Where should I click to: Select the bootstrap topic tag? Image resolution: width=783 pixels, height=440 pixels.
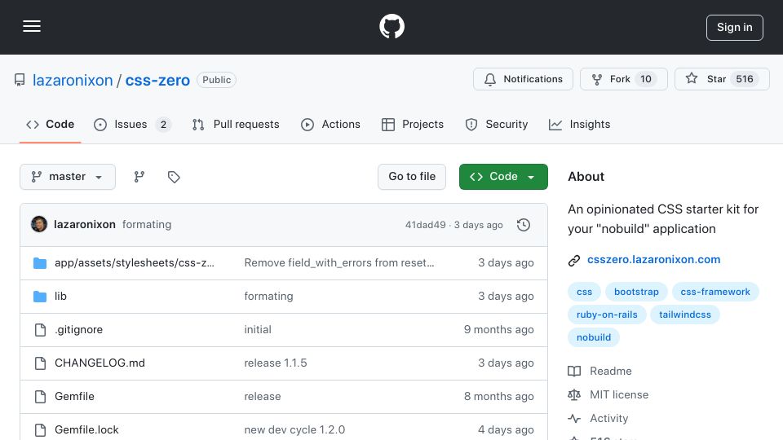pyautogui.click(x=636, y=292)
